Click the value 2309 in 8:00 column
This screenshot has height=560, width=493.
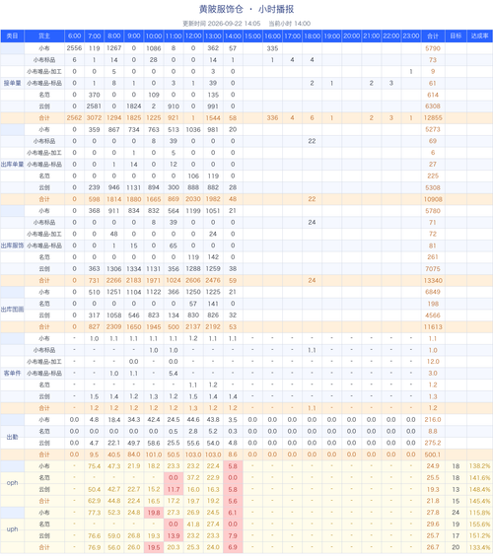point(114,326)
